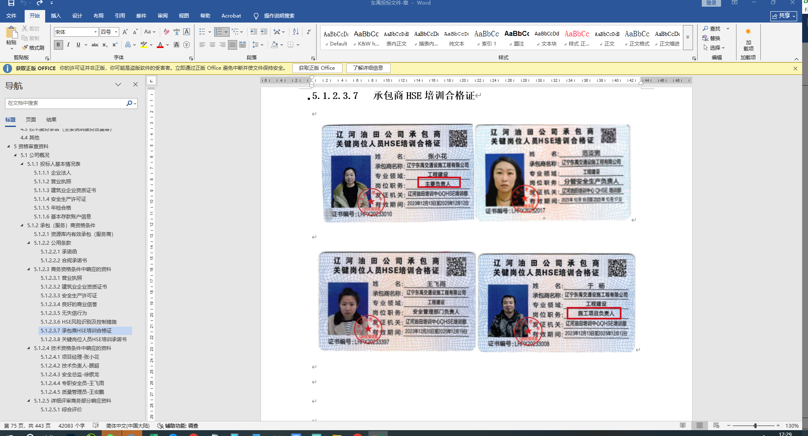Click the Borders icon in the paragraph group
Viewport: 808px width, 436px height.
(x=290, y=45)
